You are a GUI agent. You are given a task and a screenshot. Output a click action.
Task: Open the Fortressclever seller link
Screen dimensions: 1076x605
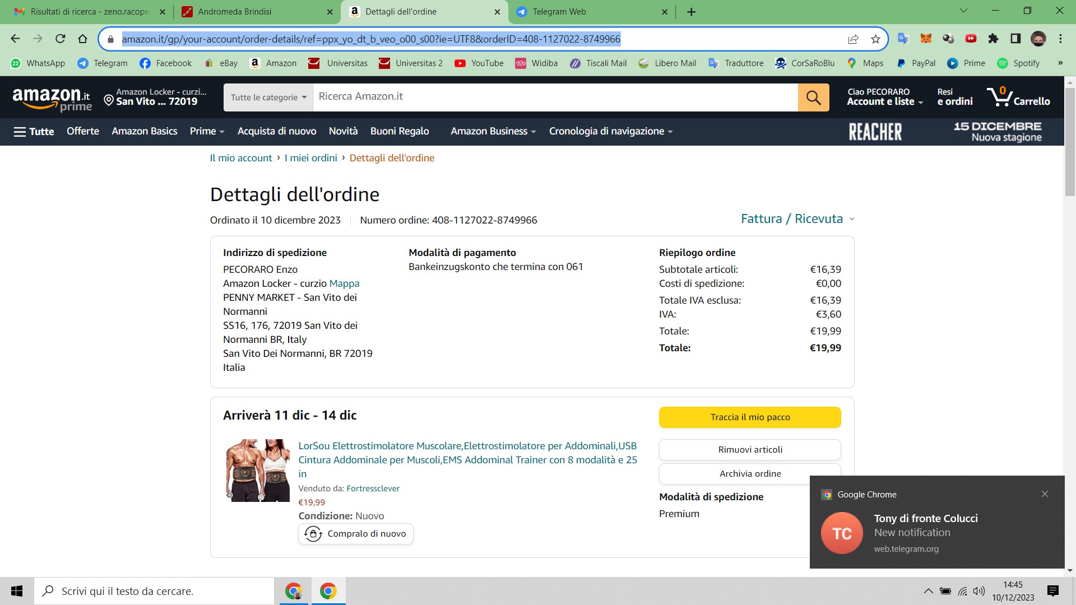point(373,488)
